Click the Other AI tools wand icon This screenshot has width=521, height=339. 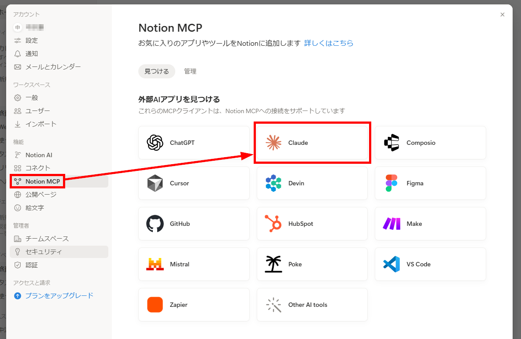[x=273, y=305]
